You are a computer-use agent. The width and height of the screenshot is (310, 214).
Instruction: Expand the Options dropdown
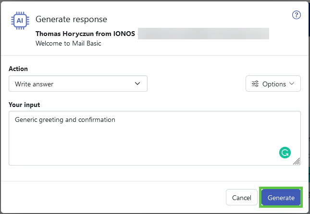point(273,83)
